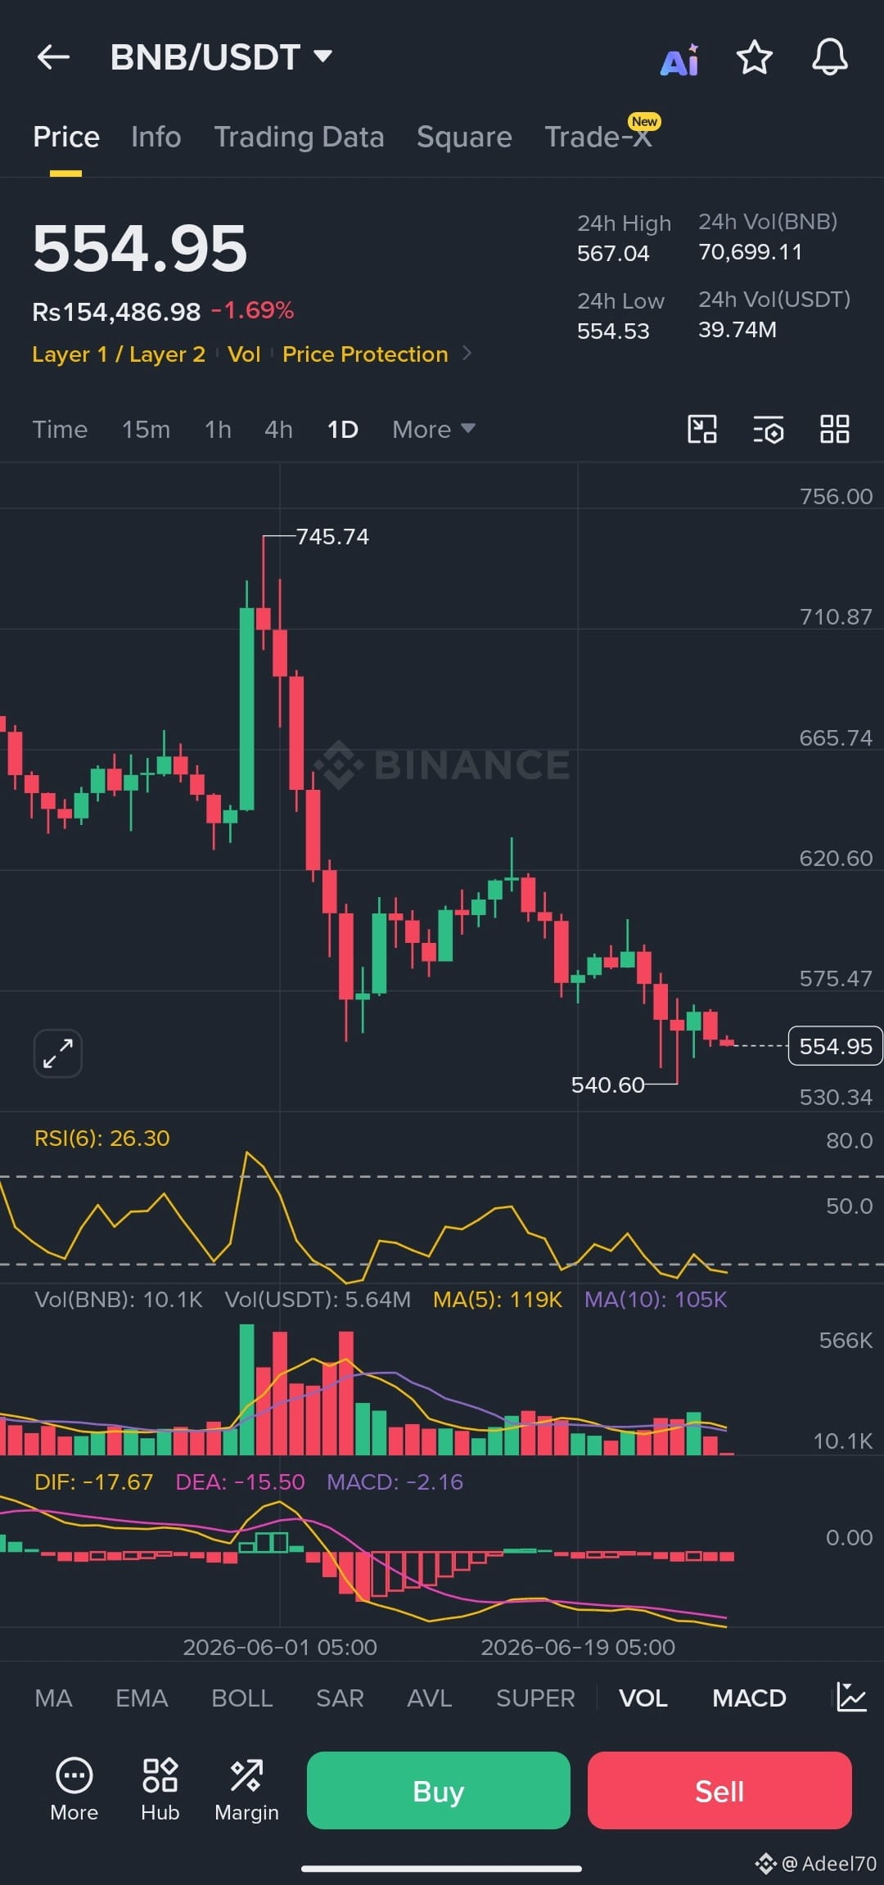Tap the 2026-06-19 05:00 date marker
Screen dimensions: 884x1885
[578, 1647]
